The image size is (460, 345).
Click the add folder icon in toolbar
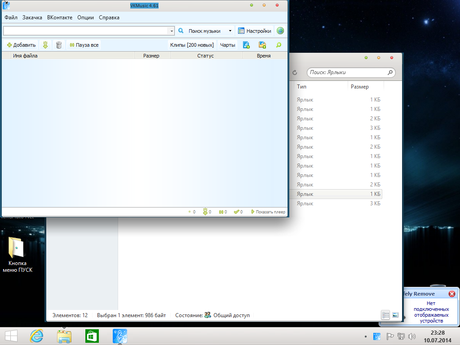tap(262, 45)
